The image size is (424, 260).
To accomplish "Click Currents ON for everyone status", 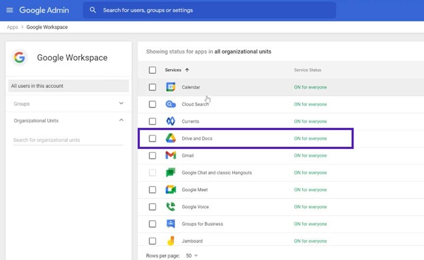I will click(311, 121).
